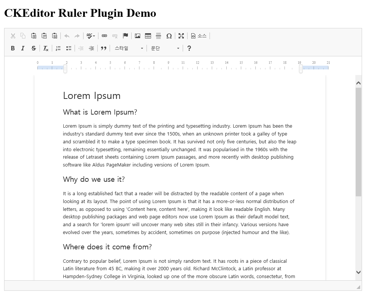Open the ABC spell checker dropdown
The width and height of the screenshot is (368, 296).
pos(91,36)
